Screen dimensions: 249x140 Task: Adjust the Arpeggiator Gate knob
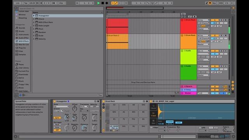[74, 118]
